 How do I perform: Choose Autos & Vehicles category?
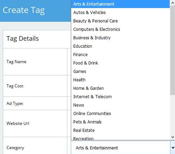pyautogui.click(x=120, y=13)
